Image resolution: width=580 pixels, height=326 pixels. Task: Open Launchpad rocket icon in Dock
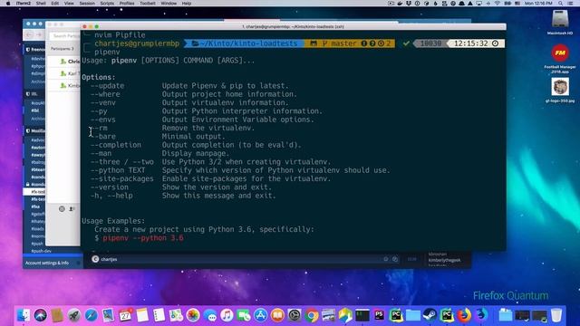coord(74,315)
